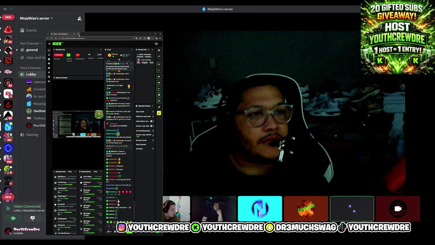
Task: Click the Kick dashboard URL address bar
Action: point(95,38)
